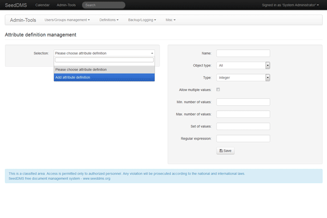This screenshot has width=327, height=218.
Task: Click the attribute selection filter box
Action: (104, 60)
